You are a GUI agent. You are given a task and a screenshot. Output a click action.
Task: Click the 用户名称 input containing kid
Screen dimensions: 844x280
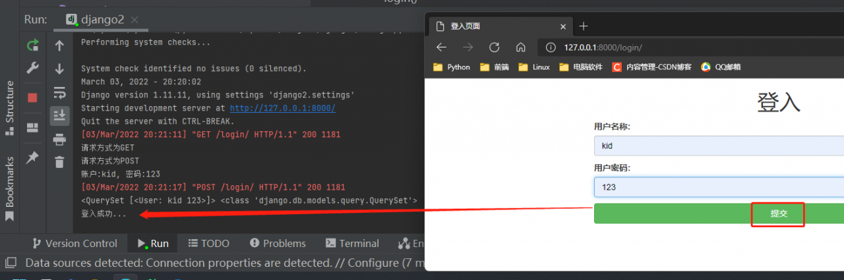pyautogui.click(x=719, y=146)
